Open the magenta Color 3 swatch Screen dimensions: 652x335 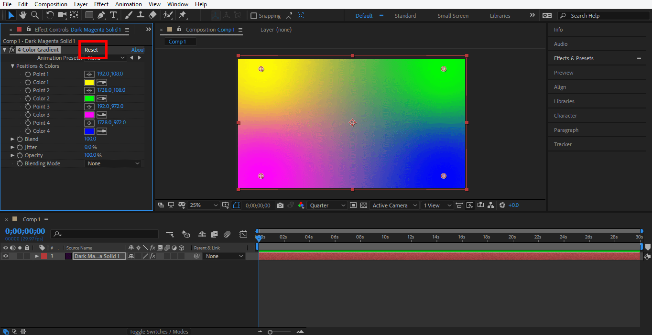click(89, 115)
